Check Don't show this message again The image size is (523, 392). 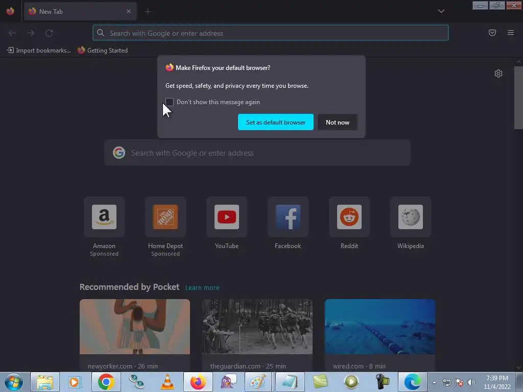(x=170, y=102)
